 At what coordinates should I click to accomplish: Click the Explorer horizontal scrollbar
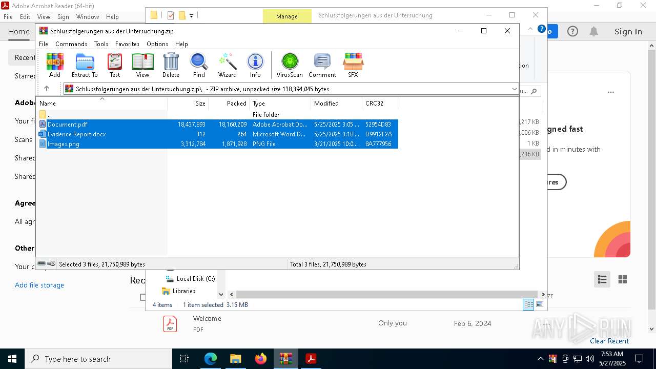click(x=387, y=294)
